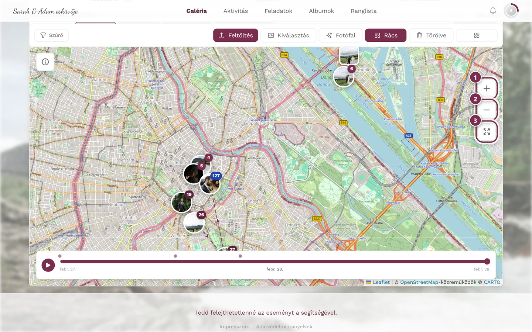This screenshot has height=332, width=532.
Task: Click the map info icon
Action: click(x=45, y=62)
